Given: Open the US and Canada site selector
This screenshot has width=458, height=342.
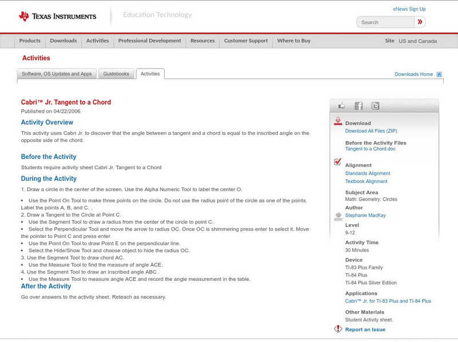Looking at the screenshot, I should [417, 41].
